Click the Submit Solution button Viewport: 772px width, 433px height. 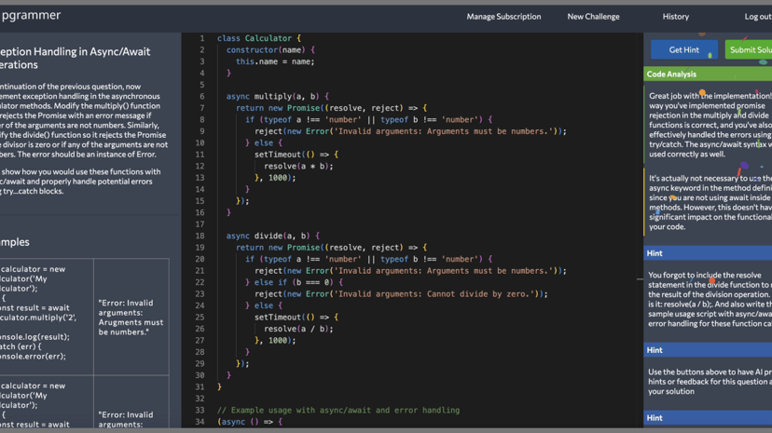pyautogui.click(x=749, y=49)
